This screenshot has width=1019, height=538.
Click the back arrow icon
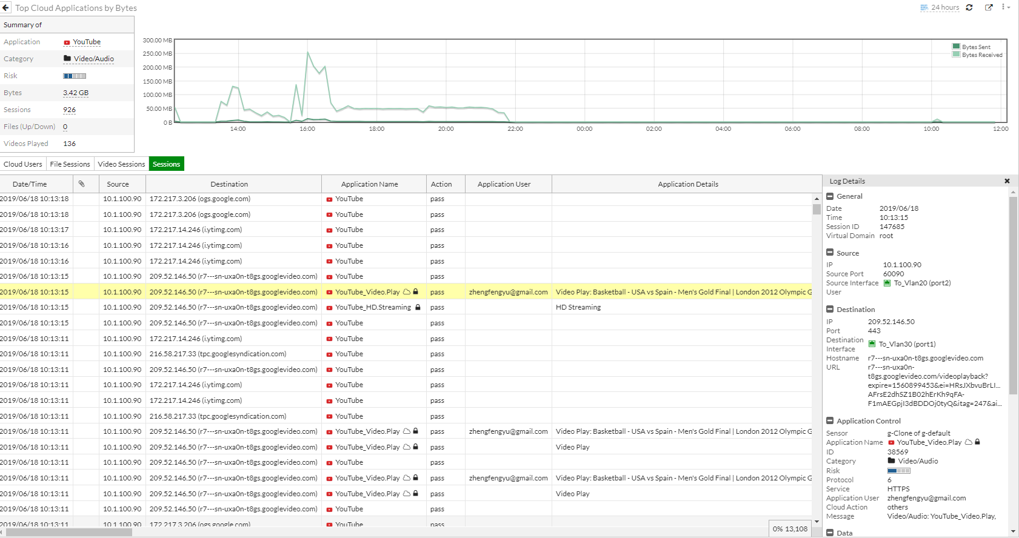coord(6,8)
